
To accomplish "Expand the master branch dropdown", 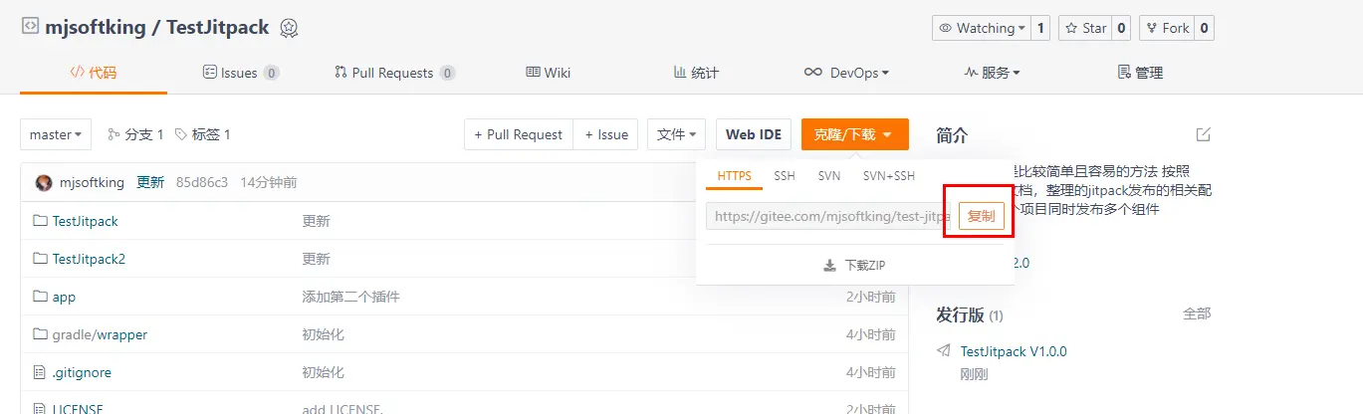I will [x=56, y=134].
